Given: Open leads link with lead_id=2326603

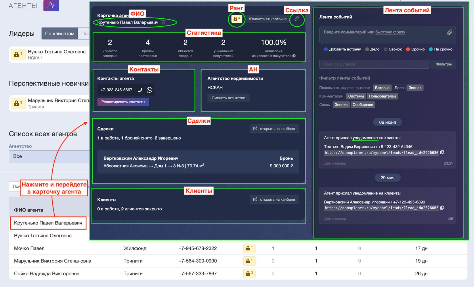Looking at the screenshot, I should 381,208.
